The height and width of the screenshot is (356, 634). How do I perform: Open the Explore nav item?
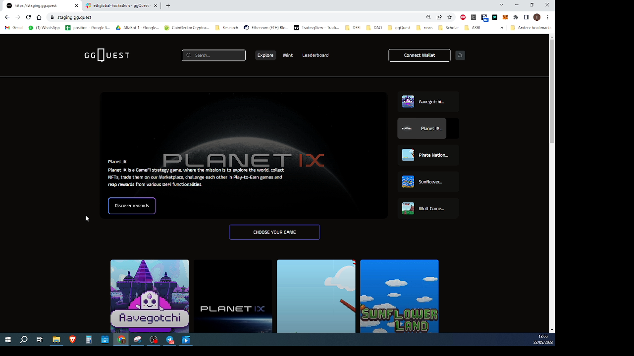pyautogui.click(x=265, y=55)
